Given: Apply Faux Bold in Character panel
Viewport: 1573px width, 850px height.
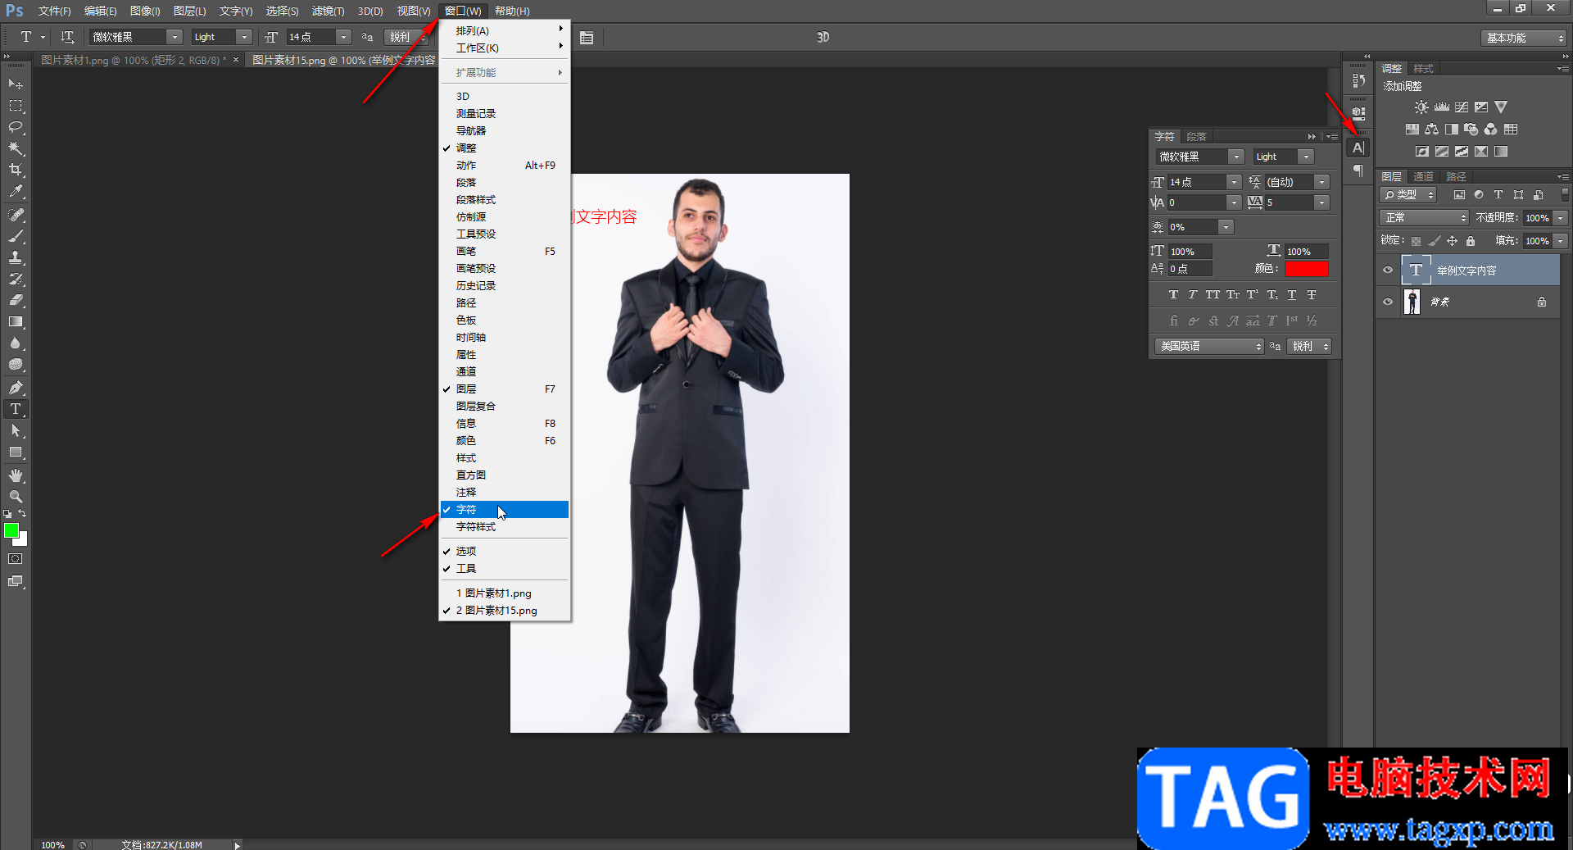Looking at the screenshot, I should [x=1173, y=294].
